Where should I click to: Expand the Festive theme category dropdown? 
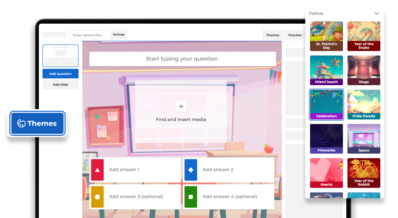[376, 13]
